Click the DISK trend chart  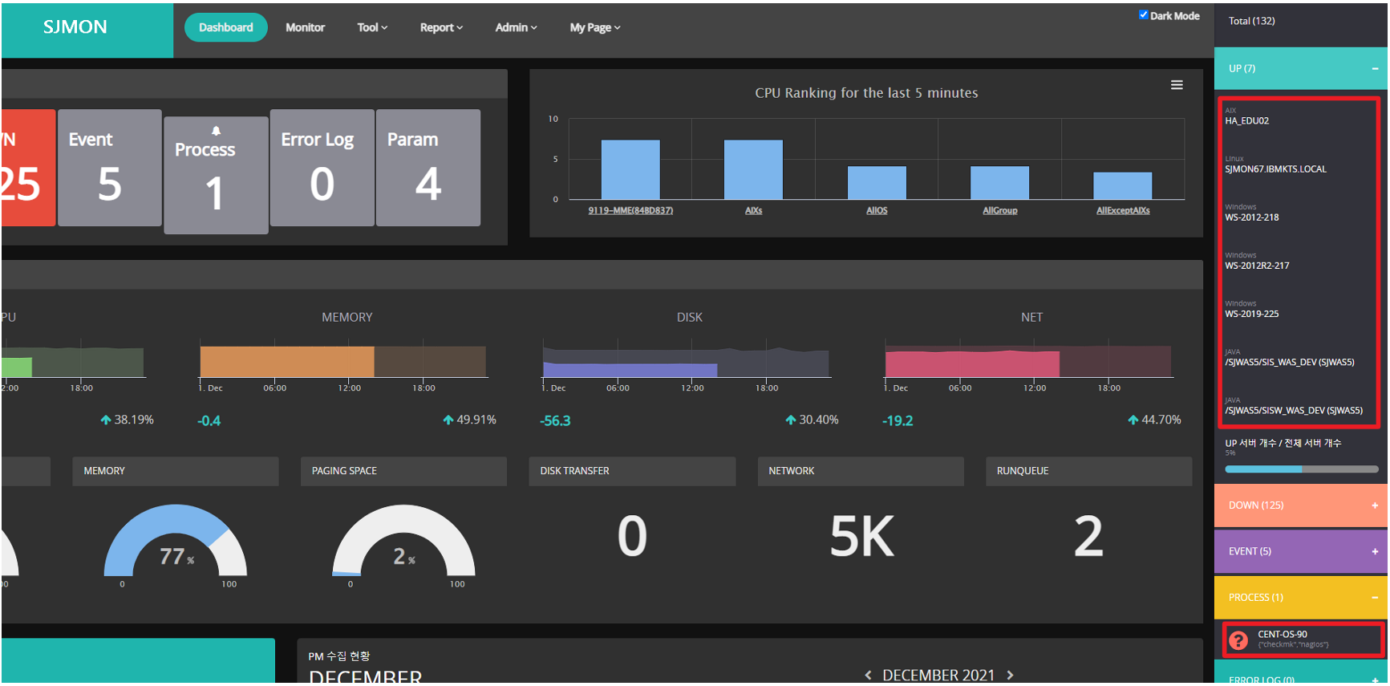pos(686,361)
